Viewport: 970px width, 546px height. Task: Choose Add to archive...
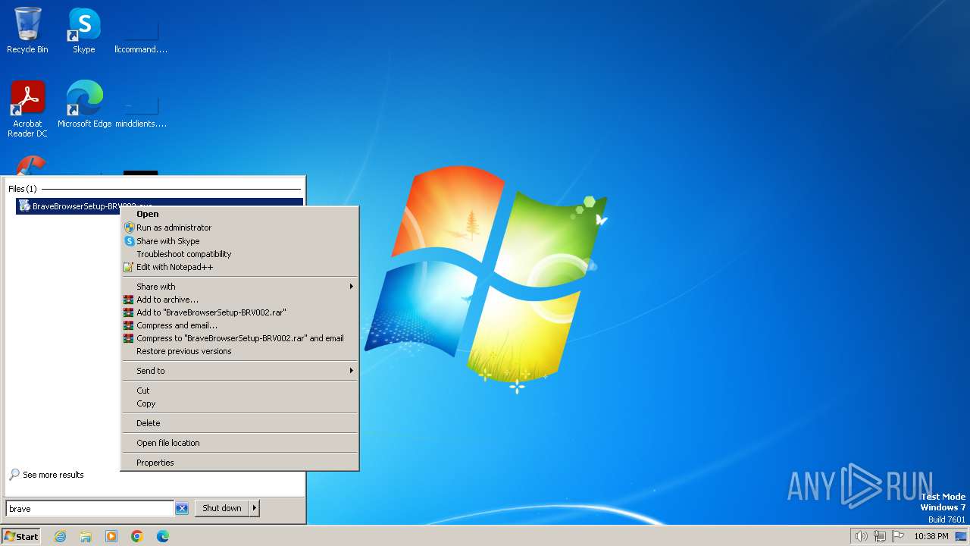pos(239,300)
